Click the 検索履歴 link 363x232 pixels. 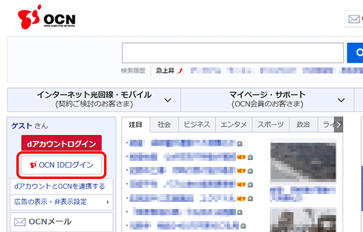133,71
